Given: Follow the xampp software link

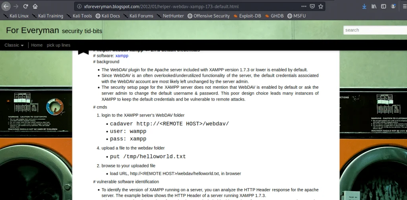Looking at the screenshot, I should pyautogui.click(x=122, y=56).
